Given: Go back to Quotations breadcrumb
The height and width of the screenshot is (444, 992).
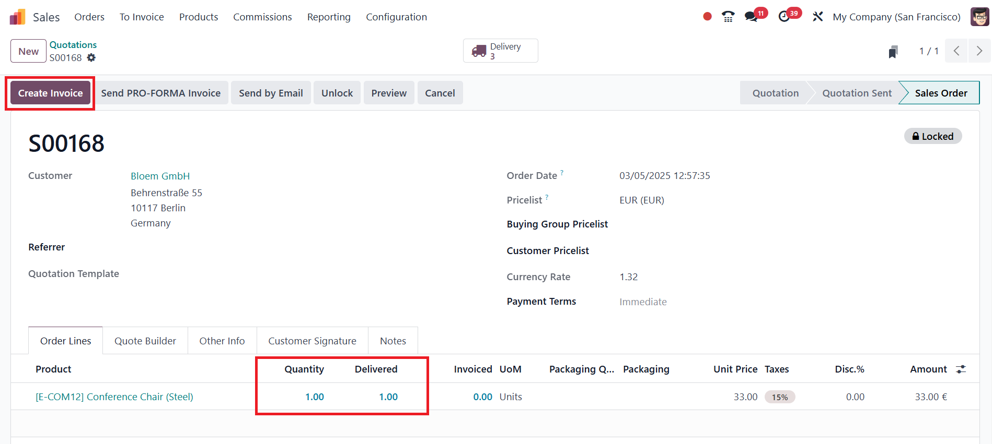Looking at the screenshot, I should tap(73, 45).
